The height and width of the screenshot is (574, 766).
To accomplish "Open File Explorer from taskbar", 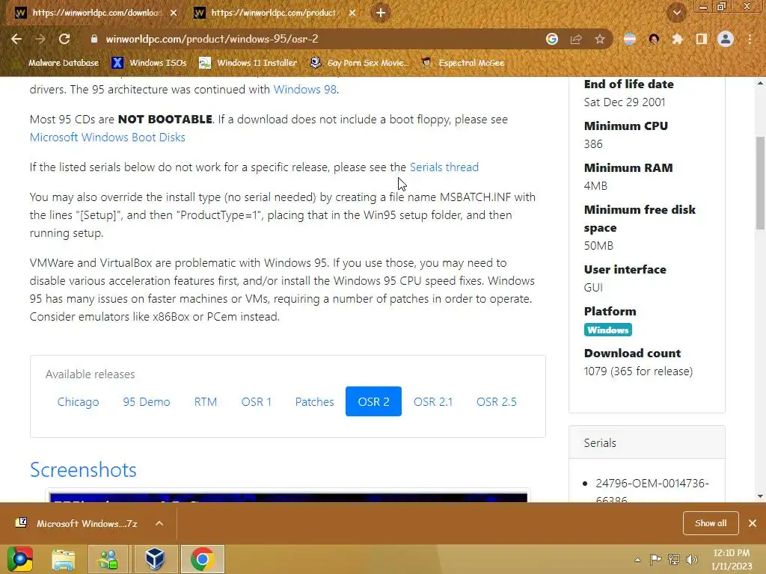I will coord(64,559).
